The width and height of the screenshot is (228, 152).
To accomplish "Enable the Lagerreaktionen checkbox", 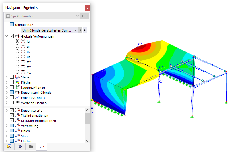I will coord(12,87).
